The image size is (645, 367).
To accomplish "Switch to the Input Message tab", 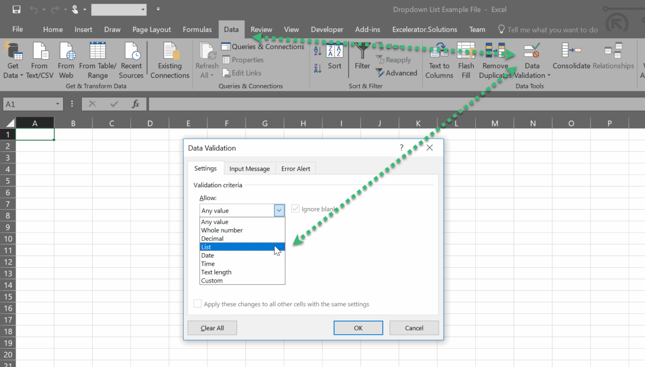I will pyautogui.click(x=250, y=169).
